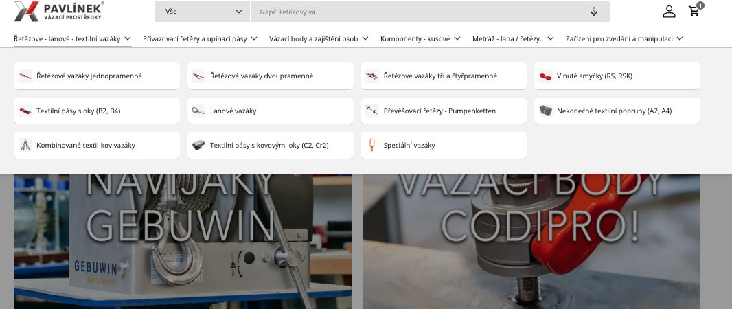The image size is (732, 309).
Task: Go to Kombinované textil-kov vazáky
Action: (97, 145)
